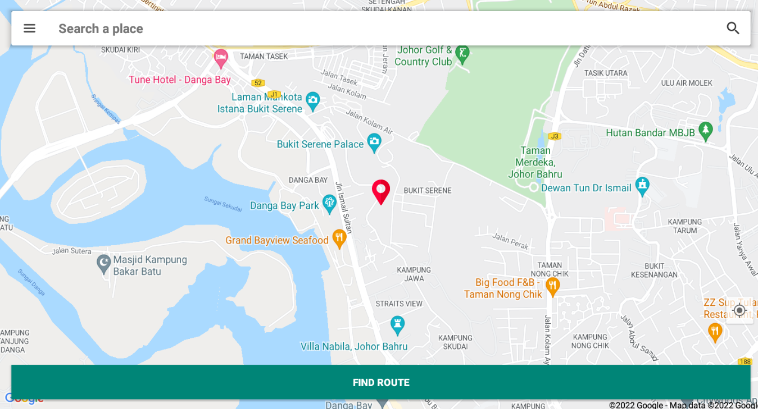This screenshot has height=409, width=758.
Task: Click the my-location target button
Action: (x=739, y=310)
